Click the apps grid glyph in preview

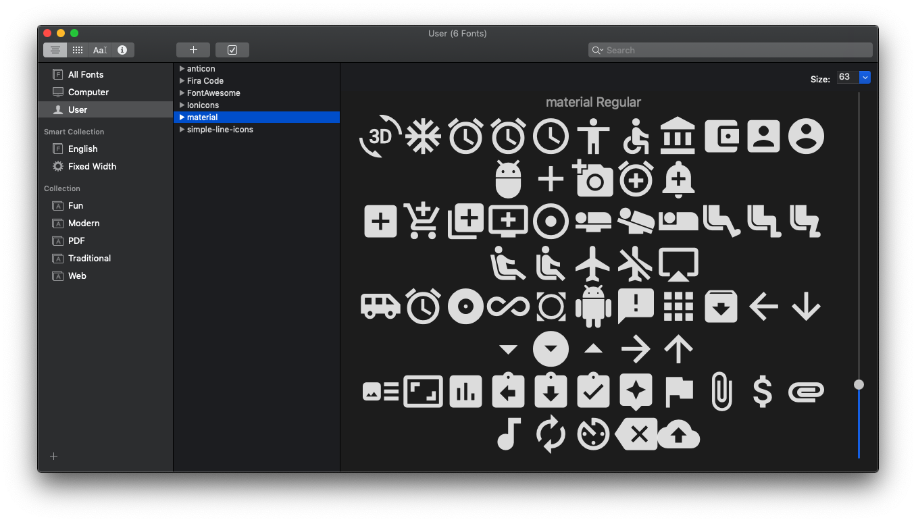coord(678,307)
